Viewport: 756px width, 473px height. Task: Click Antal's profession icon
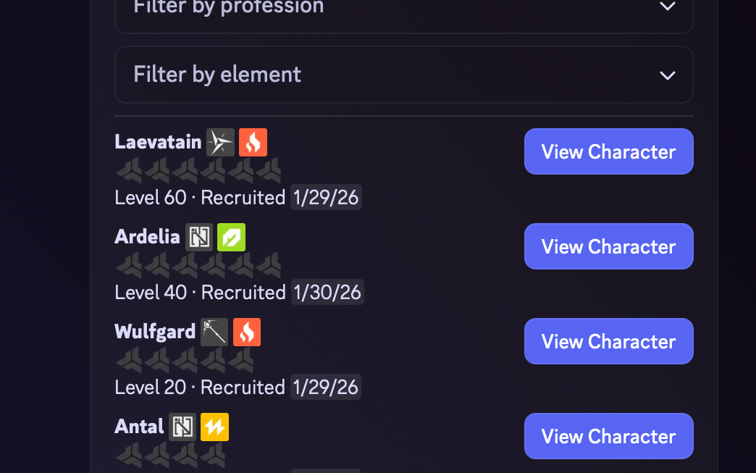click(x=182, y=427)
